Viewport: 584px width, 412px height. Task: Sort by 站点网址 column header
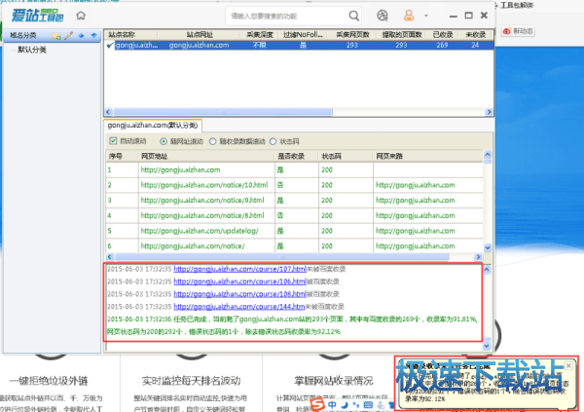pyautogui.click(x=200, y=35)
